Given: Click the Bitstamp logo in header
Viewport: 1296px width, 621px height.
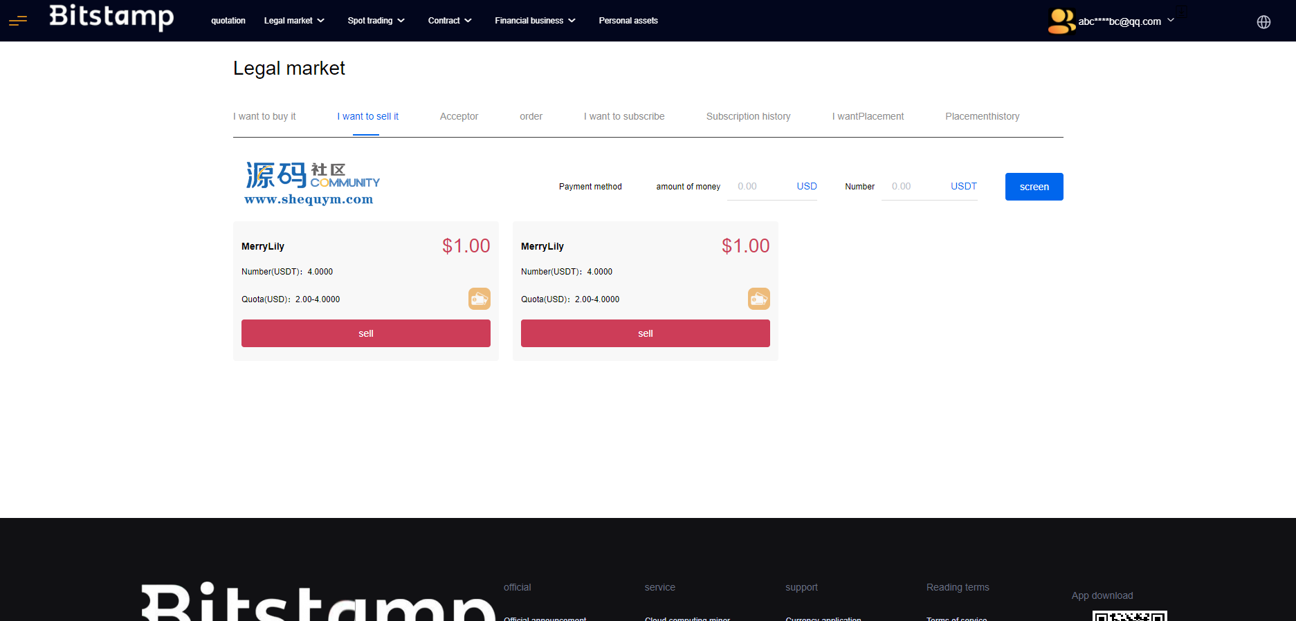Looking at the screenshot, I should pyautogui.click(x=111, y=17).
